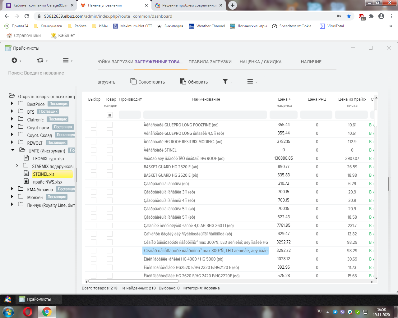Open a new browser tab
Image resolution: width=398 pixels, height=318 pixels.
pos(232,5)
